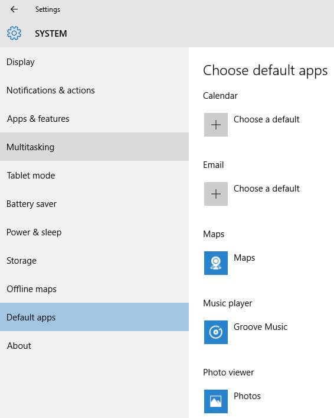Image resolution: width=334 pixels, height=418 pixels.
Task: Go back with the arrow icon
Action: tap(14, 9)
